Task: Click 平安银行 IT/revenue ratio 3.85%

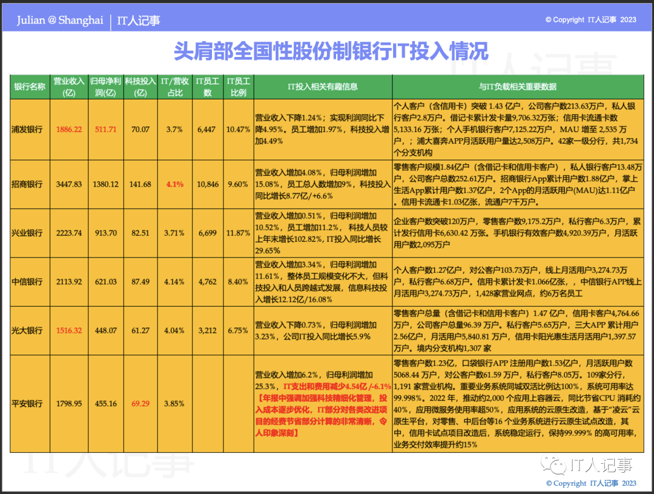Action: pyautogui.click(x=174, y=404)
